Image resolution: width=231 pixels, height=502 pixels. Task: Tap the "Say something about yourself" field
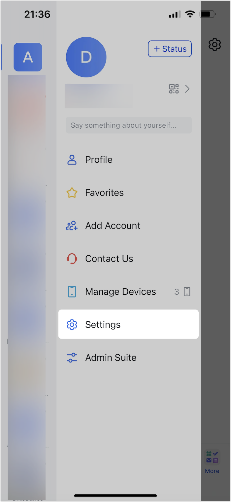129,125
